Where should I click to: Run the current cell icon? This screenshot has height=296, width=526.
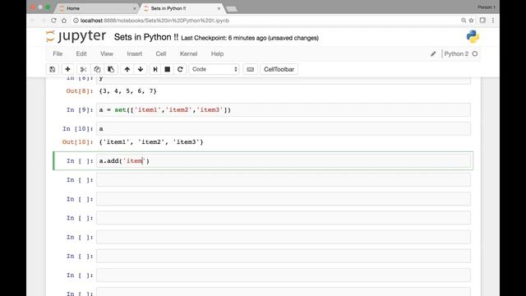[x=155, y=69]
